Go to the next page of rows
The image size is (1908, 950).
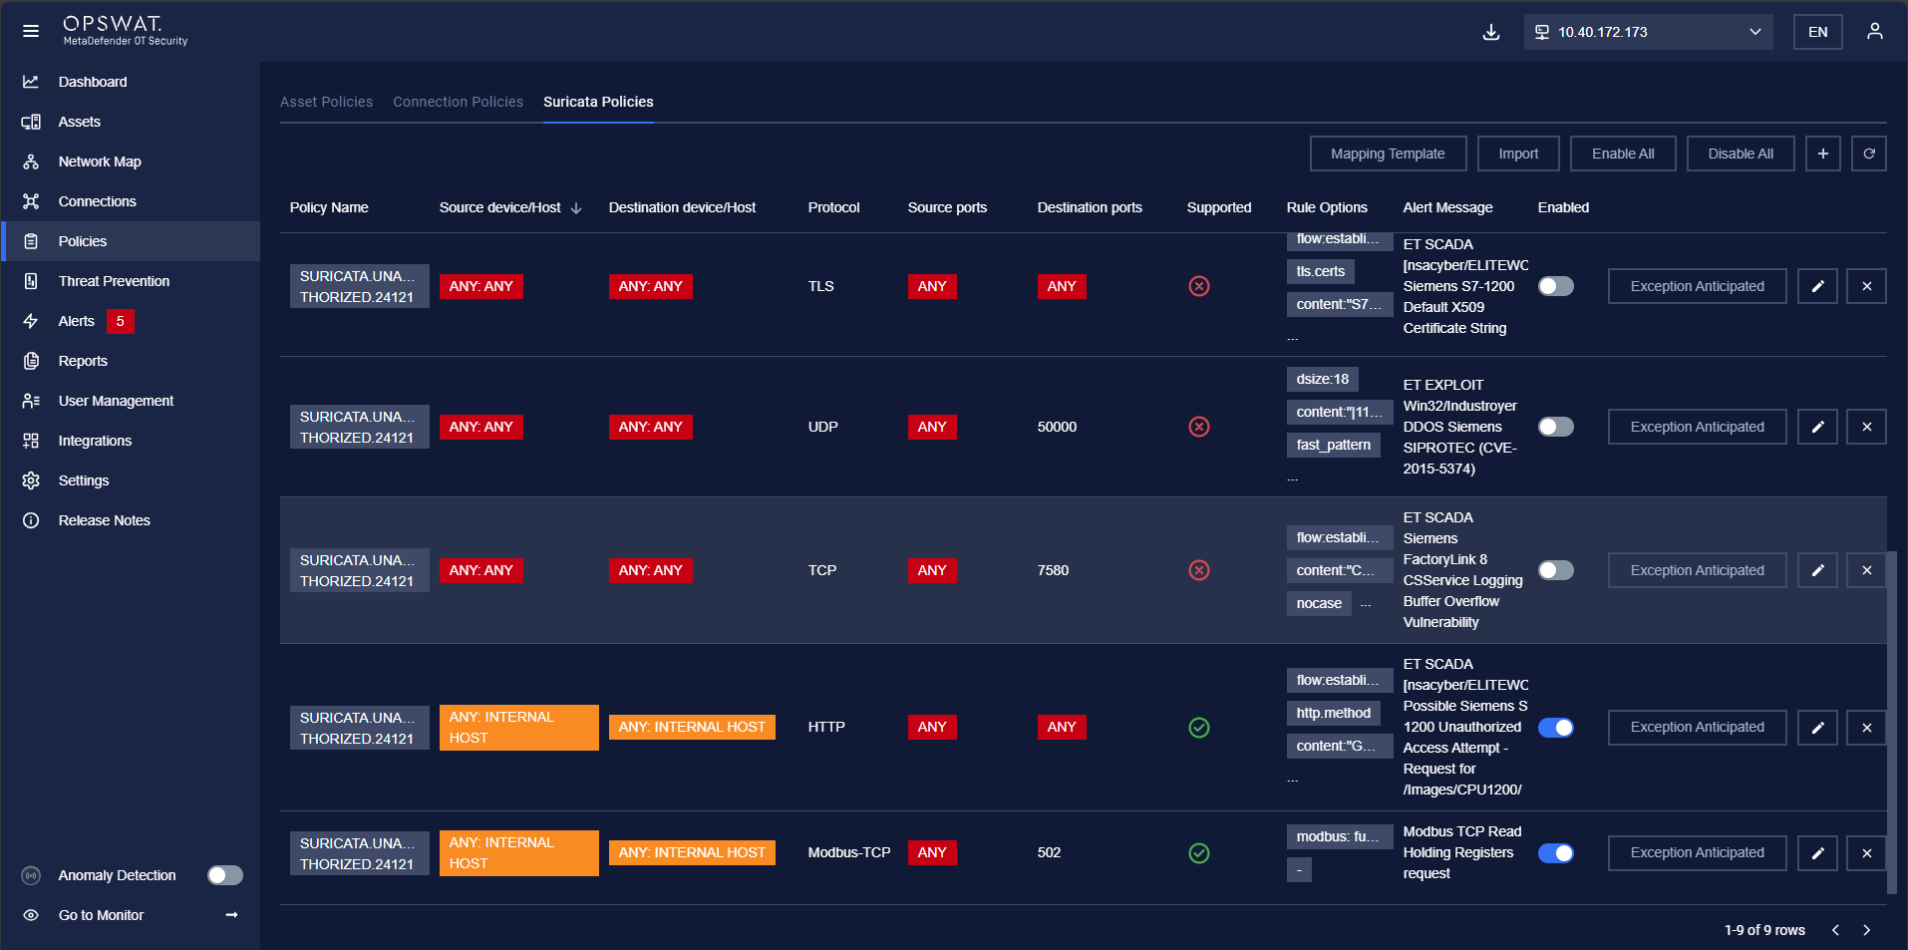[x=1867, y=930]
